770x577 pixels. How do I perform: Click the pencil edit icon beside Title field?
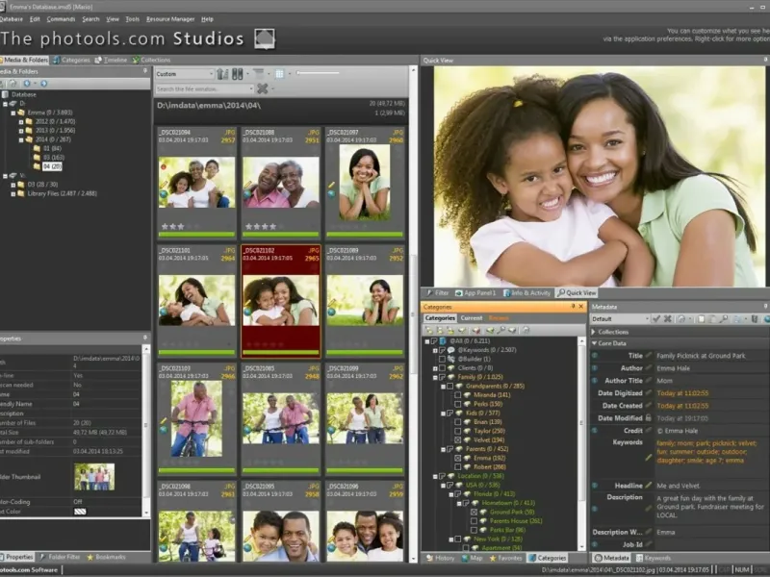pos(649,356)
